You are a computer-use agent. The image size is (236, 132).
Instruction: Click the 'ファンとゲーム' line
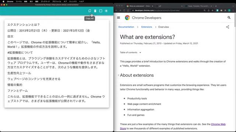18,91
